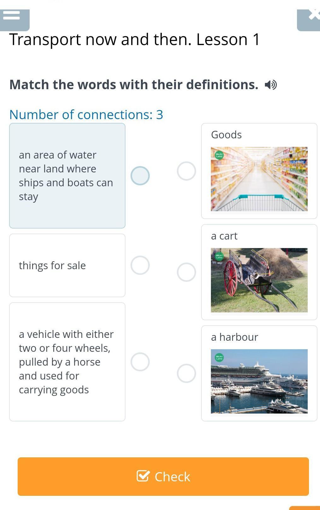
Task: Click the 'a harbour' word label
Action: [x=235, y=337]
